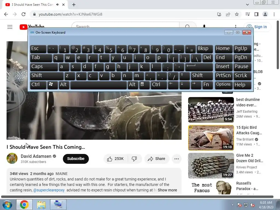
Task: Click the left arrow key on keyboard
Action: tap(173, 85)
